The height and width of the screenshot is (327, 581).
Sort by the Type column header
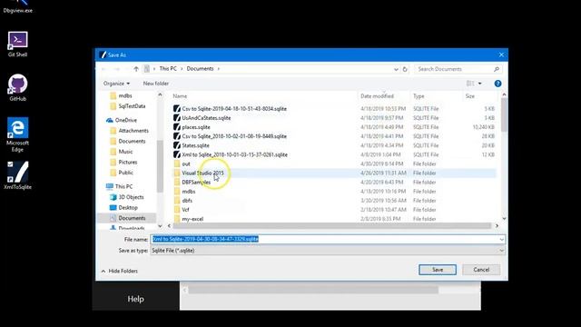click(x=419, y=96)
